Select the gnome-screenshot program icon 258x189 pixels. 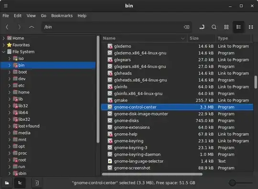pos(110,168)
